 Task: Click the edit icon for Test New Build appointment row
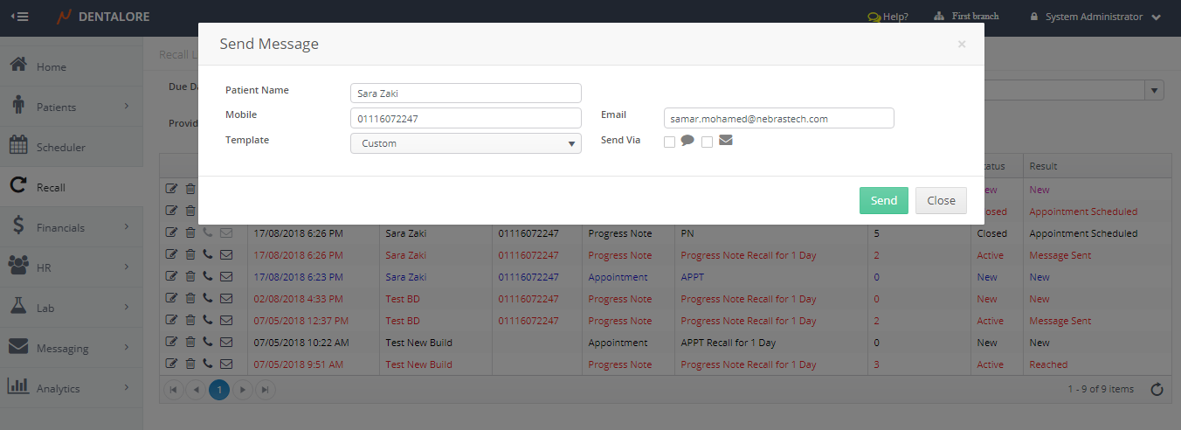click(x=172, y=343)
